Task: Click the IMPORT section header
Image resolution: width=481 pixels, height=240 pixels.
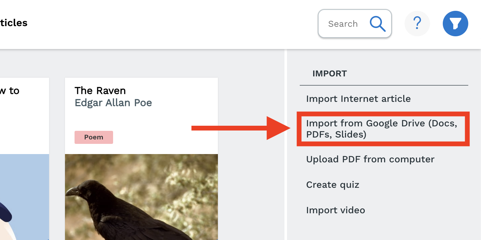Action: point(329,74)
